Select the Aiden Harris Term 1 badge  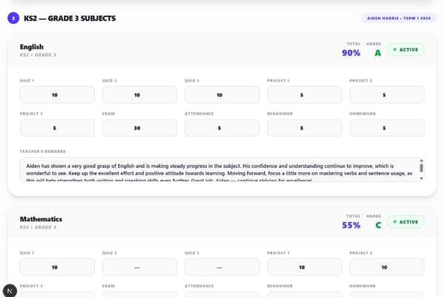pos(399,18)
